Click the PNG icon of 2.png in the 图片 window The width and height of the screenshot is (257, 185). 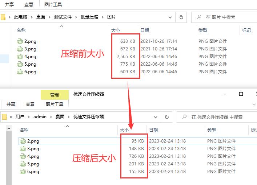click(x=20, y=41)
